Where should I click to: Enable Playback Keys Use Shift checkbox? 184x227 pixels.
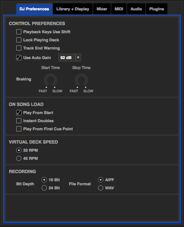click(x=19, y=32)
